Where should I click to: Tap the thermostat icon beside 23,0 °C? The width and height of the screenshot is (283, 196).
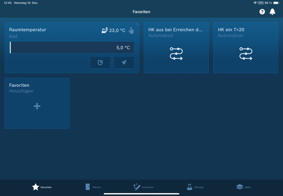coord(105,30)
